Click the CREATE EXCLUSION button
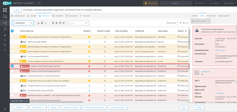This screenshot has width=237, height=112. pyautogui.click(x=118, y=107)
